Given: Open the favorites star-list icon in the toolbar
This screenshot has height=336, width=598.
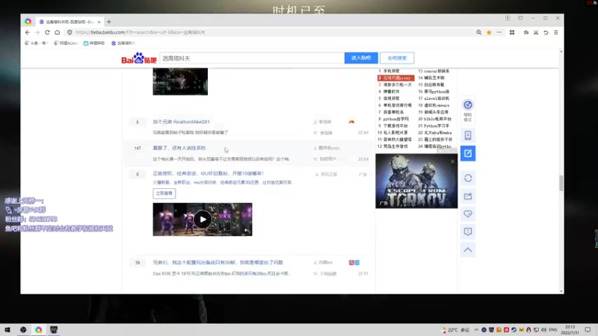Looking at the screenshot, I should [x=526, y=32].
